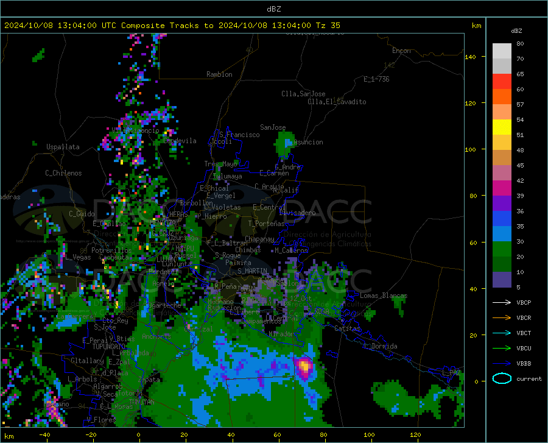Click the Chapanay place label

[259, 239]
